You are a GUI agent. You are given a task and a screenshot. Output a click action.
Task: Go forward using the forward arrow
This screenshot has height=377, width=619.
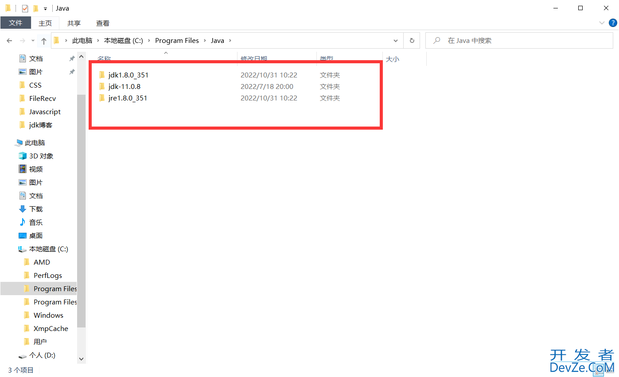(23, 41)
